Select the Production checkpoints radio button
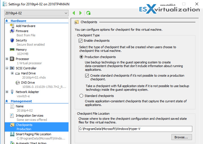The height and width of the screenshot is (144, 203). coord(81,57)
